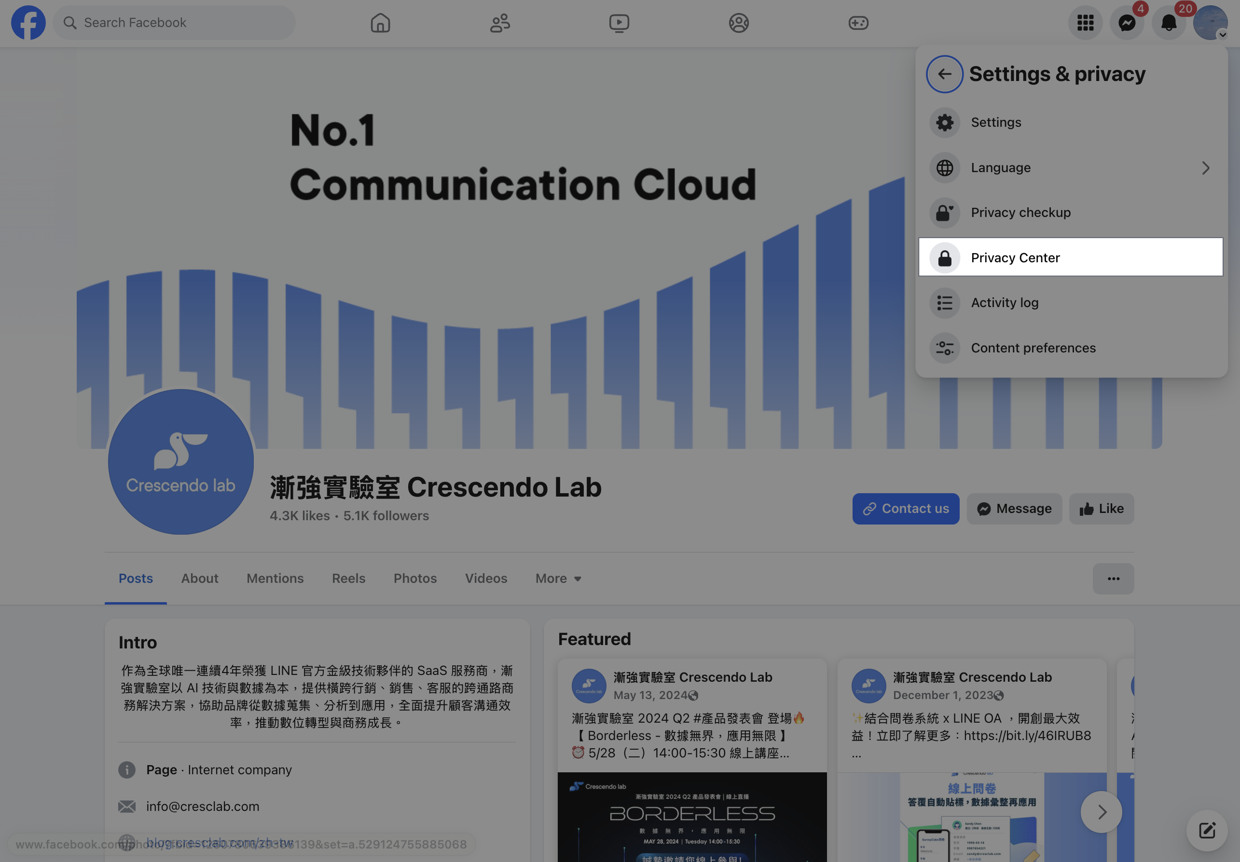Open the page options three-dots button
This screenshot has width=1240, height=862.
click(x=1113, y=579)
